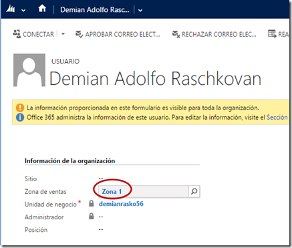This screenshot has width=292, height=248.
Task: Click the Demian Adolfo Rasc... breadcrumb
Action: [x=95, y=10]
